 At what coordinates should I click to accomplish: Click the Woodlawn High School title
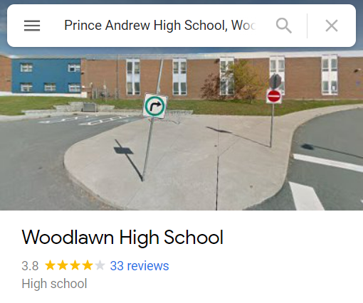[122, 238]
